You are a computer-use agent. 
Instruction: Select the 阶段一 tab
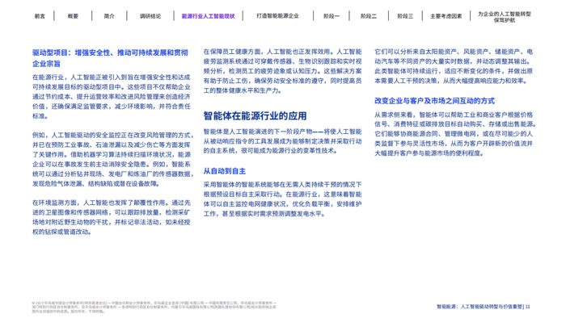pyautogui.click(x=332, y=16)
